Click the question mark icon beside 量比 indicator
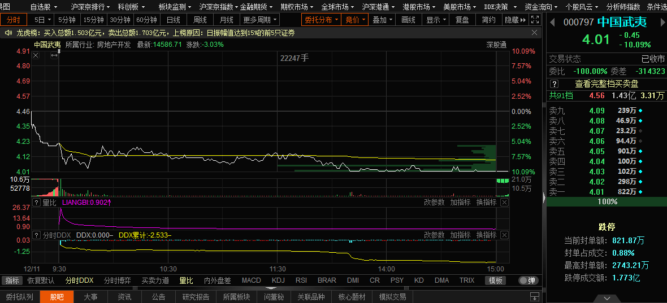Image resolution: width=667 pixels, height=303 pixels. click(37, 202)
